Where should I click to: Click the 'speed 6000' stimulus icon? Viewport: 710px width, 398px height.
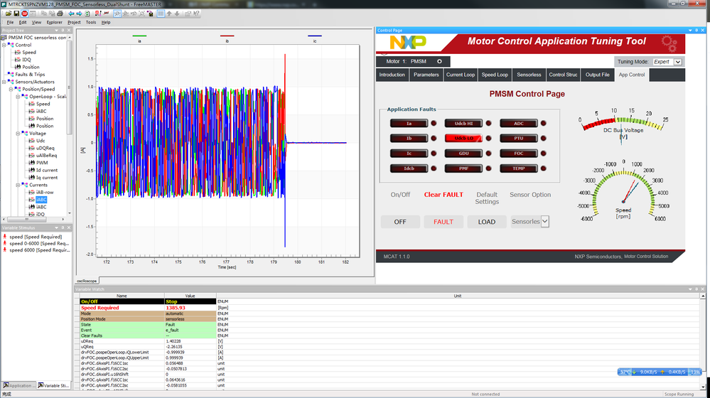[5, 250]
